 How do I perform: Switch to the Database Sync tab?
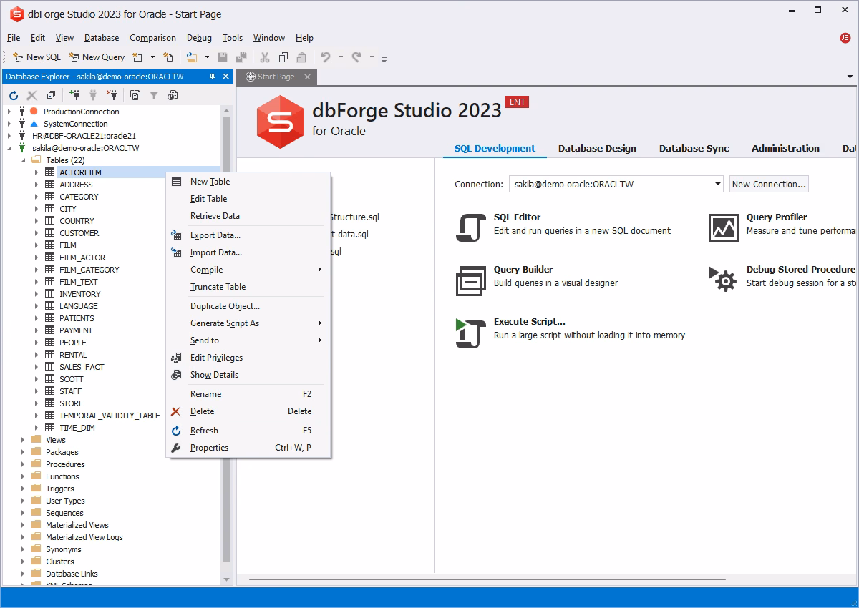pyautogui.click(x=694, y=149)
